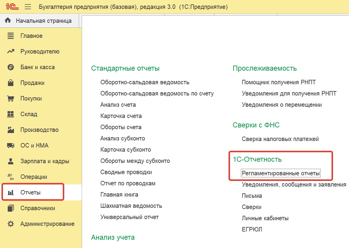Open the Шахматная ведомость report
The height and width of the screenshot is (248, 349).
[131, 206]
